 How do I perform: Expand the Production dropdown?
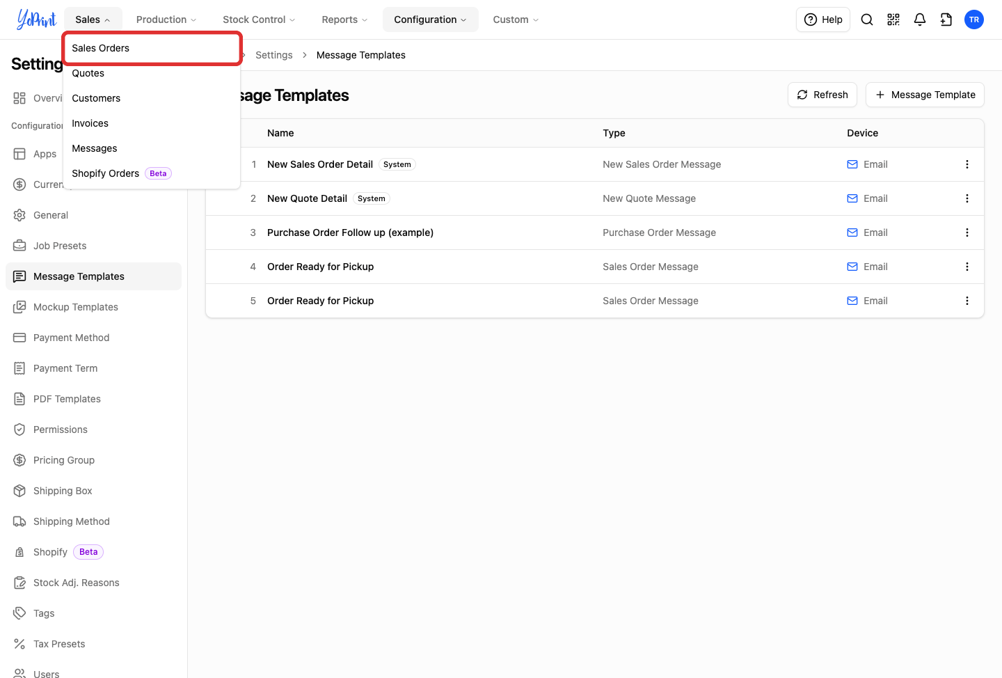pyautogui.click(x=166, y=19)
